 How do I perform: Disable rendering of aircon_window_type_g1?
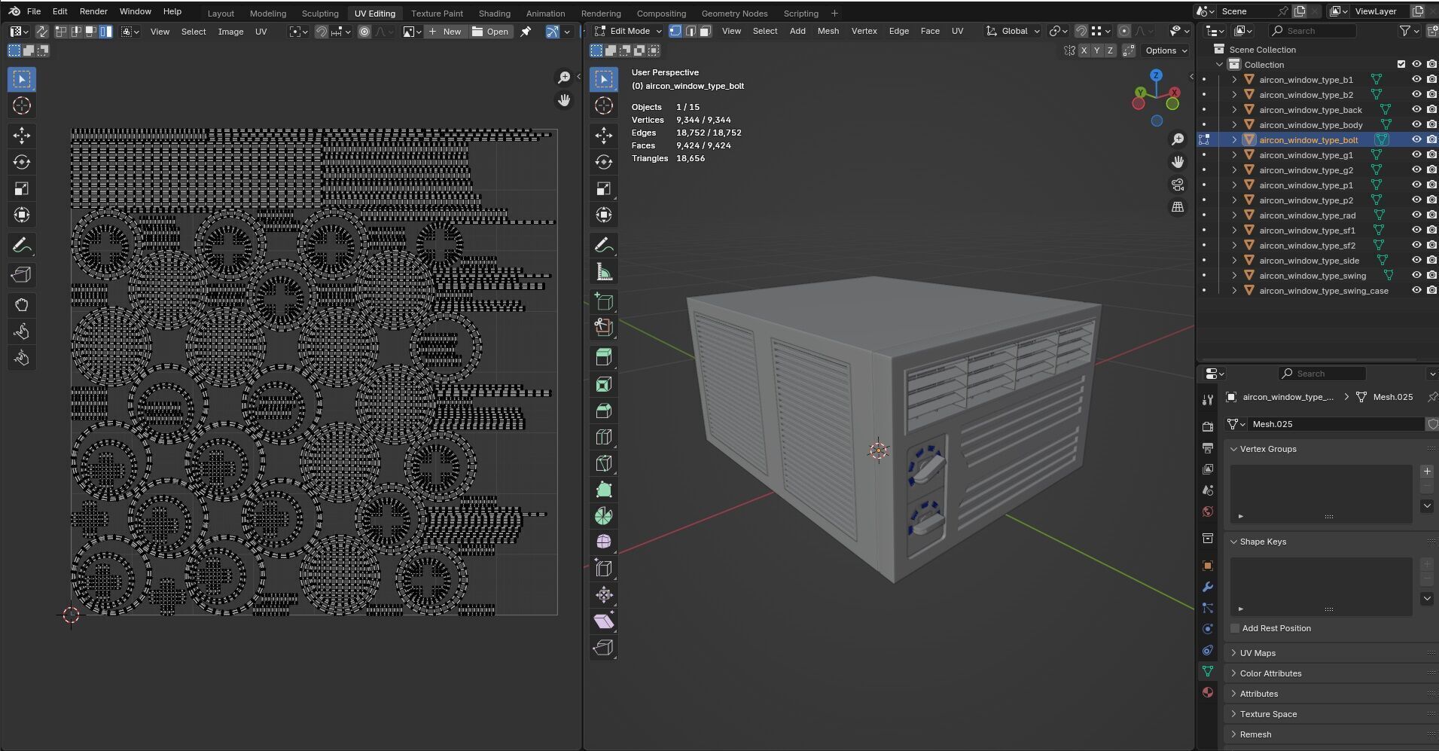(x=1431, y=154)
